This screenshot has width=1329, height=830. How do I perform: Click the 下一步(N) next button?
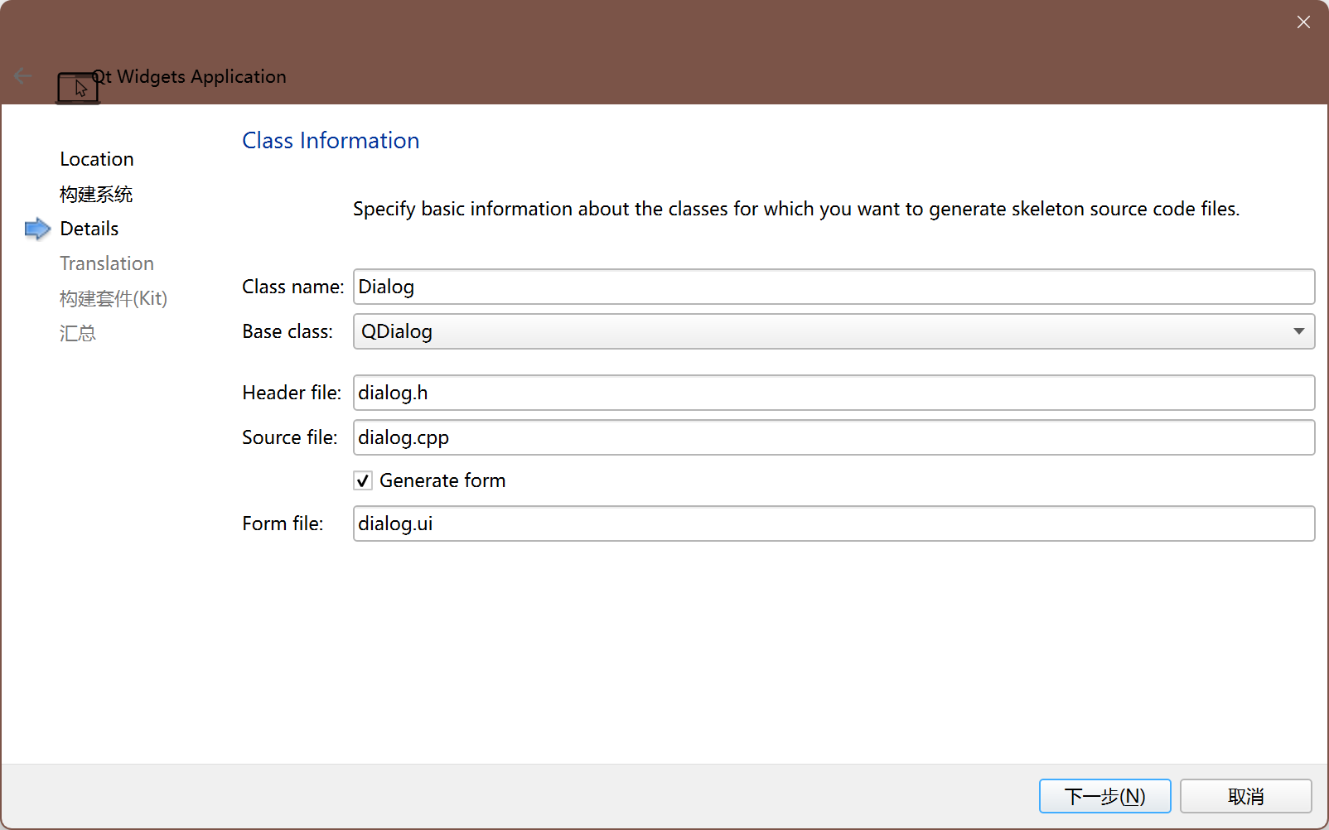coord(1104,796)
